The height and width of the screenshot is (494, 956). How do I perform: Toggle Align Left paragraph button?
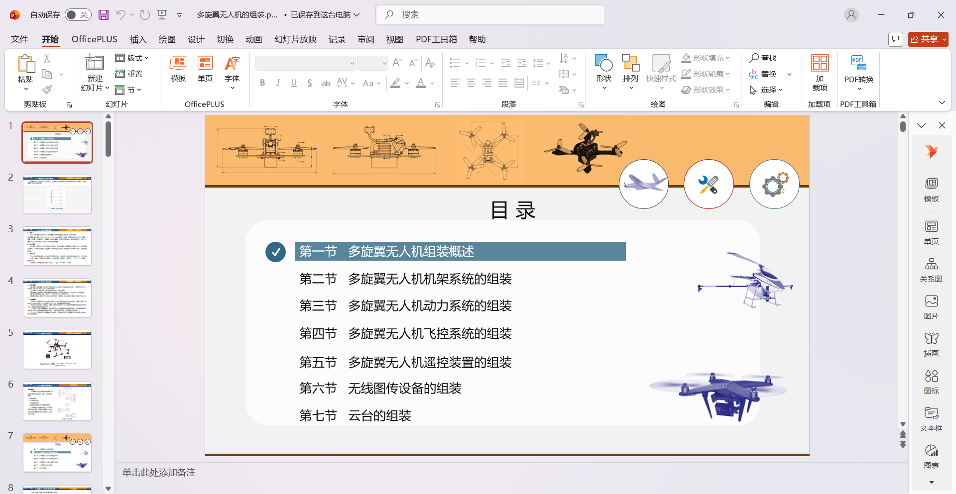click(x=455, y=83)
